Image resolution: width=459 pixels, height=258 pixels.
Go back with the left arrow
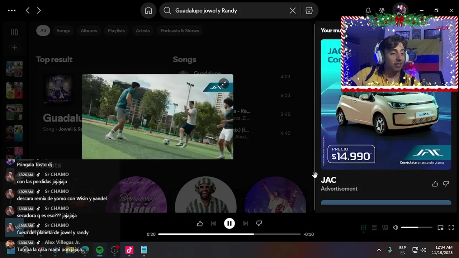pyautogui.click(x=28, y=10)
